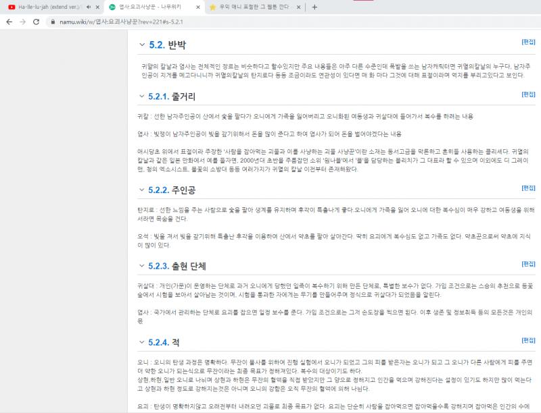Open the 5.2.3. section number link
541x413 pixels.
click(158, 266)
